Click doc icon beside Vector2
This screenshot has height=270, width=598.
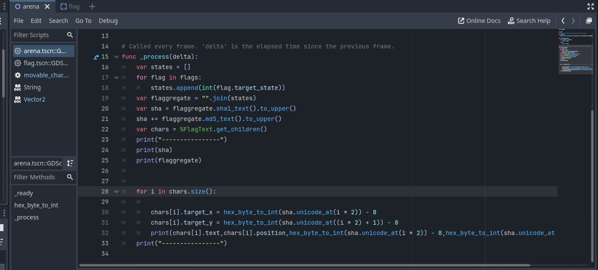pos(18,99)
